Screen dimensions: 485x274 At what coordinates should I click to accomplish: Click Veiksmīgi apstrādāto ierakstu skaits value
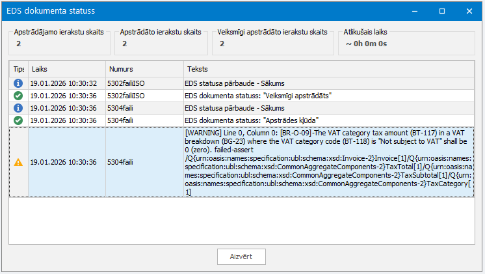click(222, 44)
